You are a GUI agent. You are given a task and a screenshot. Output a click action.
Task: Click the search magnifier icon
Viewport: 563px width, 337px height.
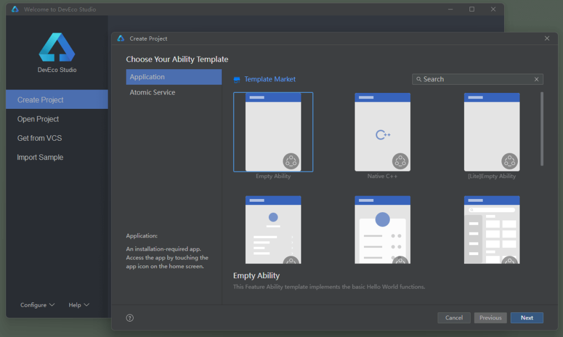(418, 79)
